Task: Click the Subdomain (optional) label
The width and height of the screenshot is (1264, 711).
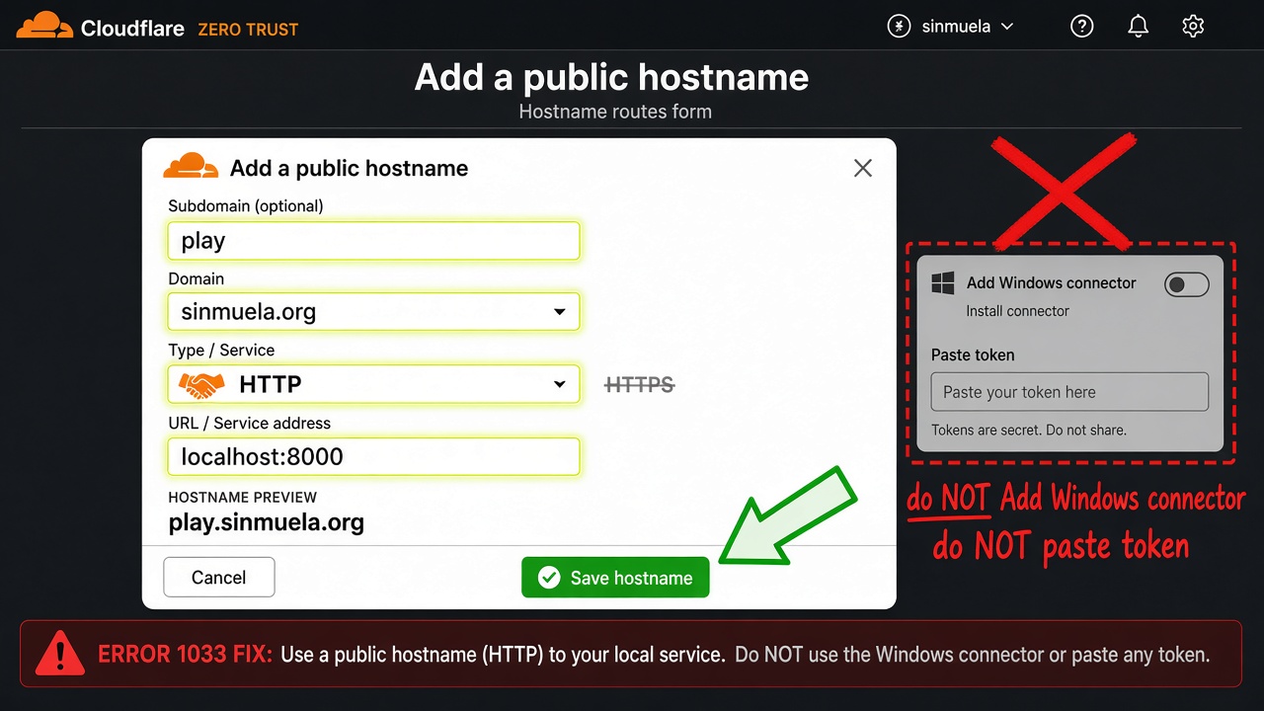Action: 246,206
